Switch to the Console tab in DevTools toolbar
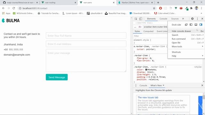This screenshot has width=205, height=115. pyautogui.click(x=163, y=19)
